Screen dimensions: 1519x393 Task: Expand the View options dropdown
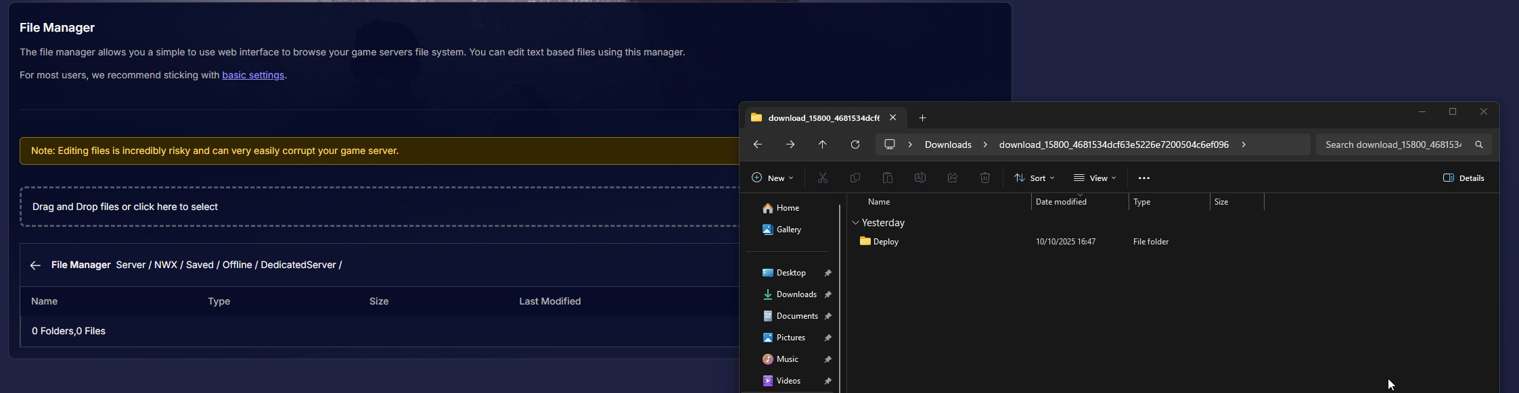click(1095, 178)
